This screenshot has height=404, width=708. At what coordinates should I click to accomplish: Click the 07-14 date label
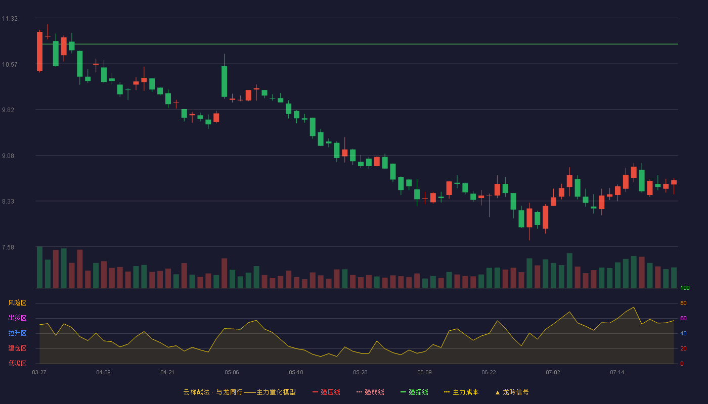pos(617,372)
